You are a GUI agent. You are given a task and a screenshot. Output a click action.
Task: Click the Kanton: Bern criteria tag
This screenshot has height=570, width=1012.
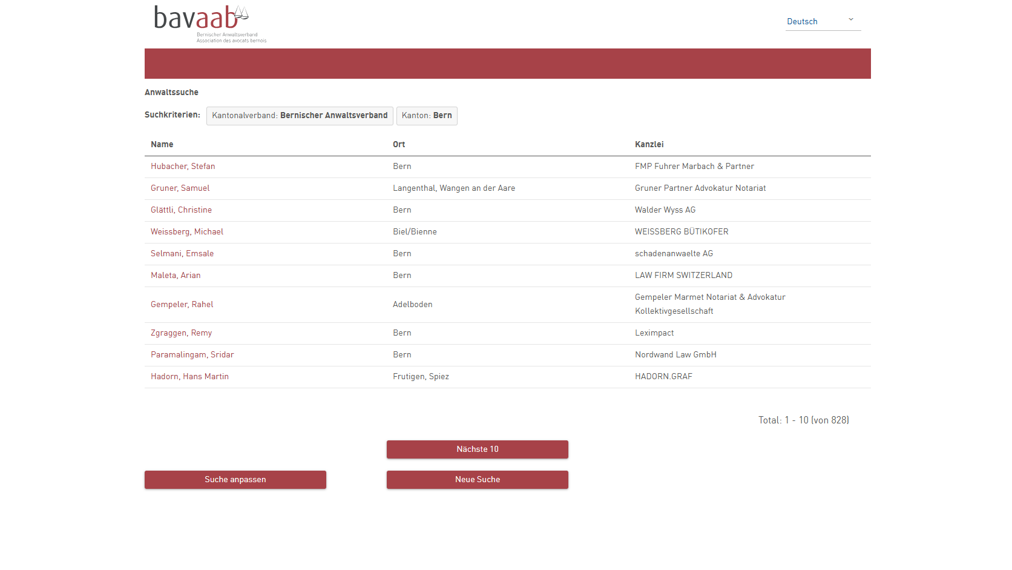pyautogui.click(x=427, y=116)
